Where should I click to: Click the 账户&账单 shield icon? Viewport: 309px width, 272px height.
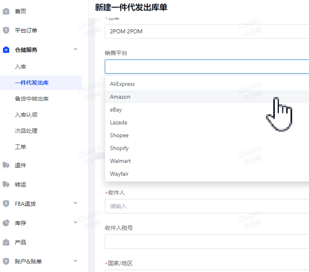pyautogui.click(x=6, y=261)
